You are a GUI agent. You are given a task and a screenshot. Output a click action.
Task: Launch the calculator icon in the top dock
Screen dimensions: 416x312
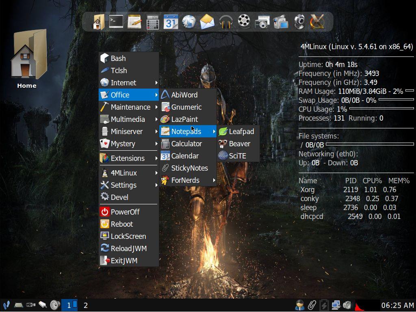click(x=153, y=22)
